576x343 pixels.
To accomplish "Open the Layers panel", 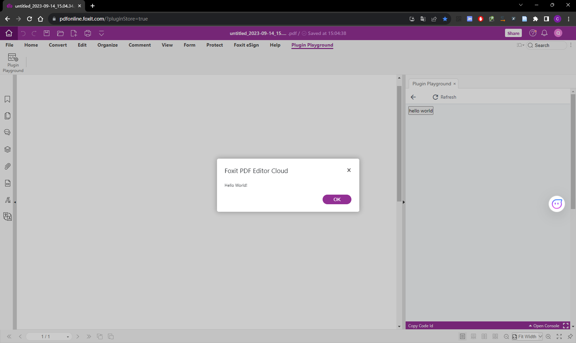I will (x=7, y=149).
